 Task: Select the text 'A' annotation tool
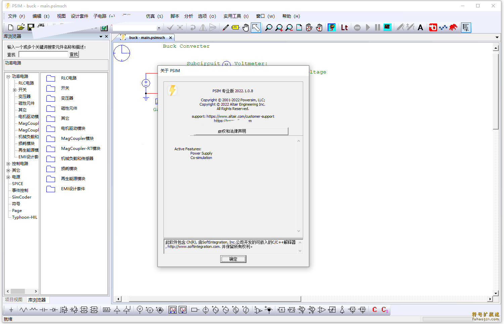(420, 28)
